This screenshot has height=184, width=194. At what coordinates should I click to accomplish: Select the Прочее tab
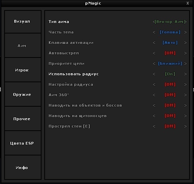[23, 118]
